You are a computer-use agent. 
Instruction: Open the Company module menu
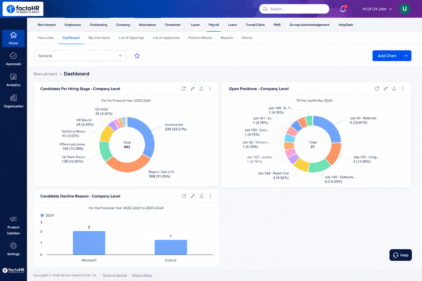(123, 25)
